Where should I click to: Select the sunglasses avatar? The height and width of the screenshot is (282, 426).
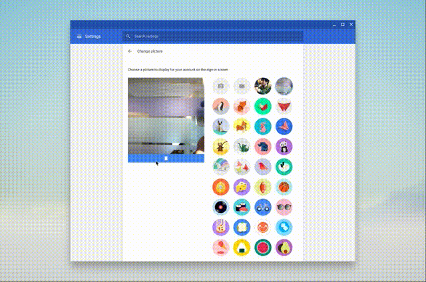(284, 208)
